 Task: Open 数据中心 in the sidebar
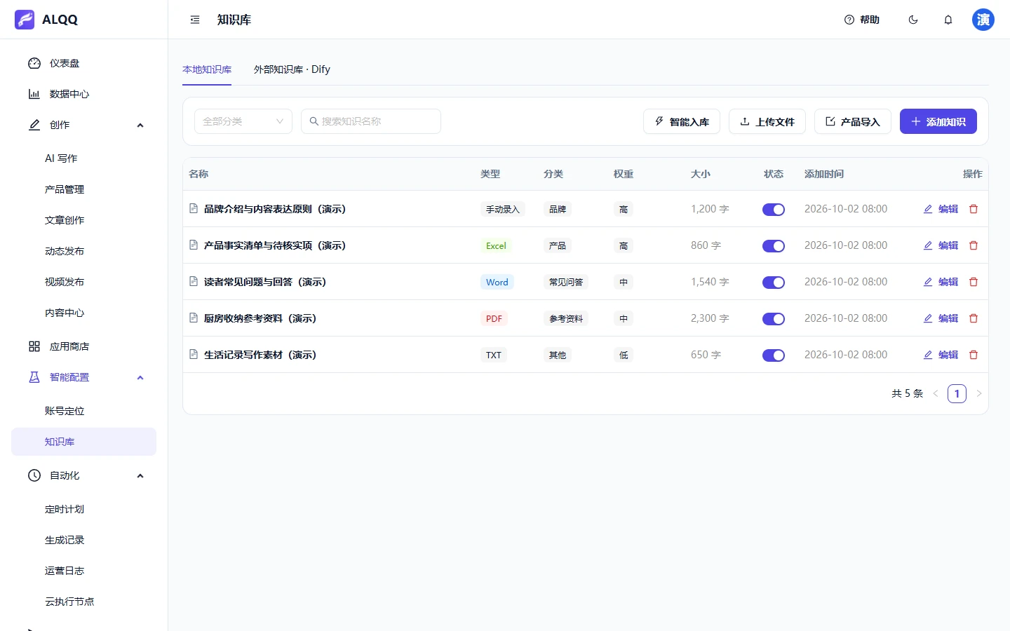[x=83, y=94]
